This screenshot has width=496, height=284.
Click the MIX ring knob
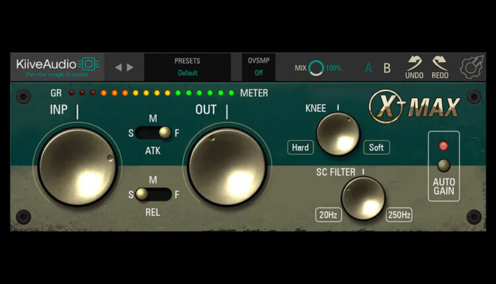click(x=316, y=68)
